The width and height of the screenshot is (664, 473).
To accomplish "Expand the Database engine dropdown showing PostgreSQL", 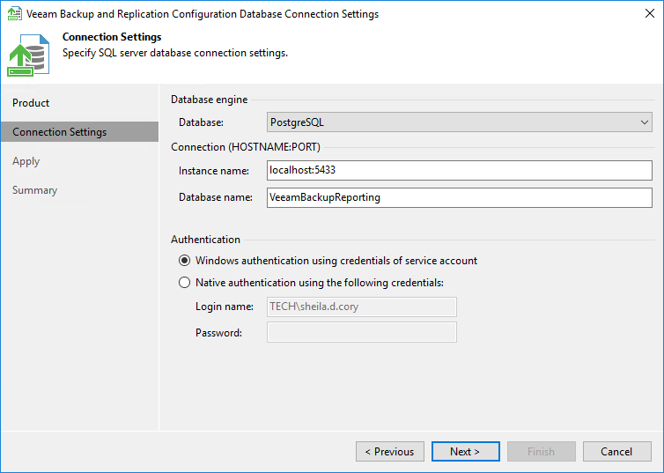I will [x=459, y=122].
